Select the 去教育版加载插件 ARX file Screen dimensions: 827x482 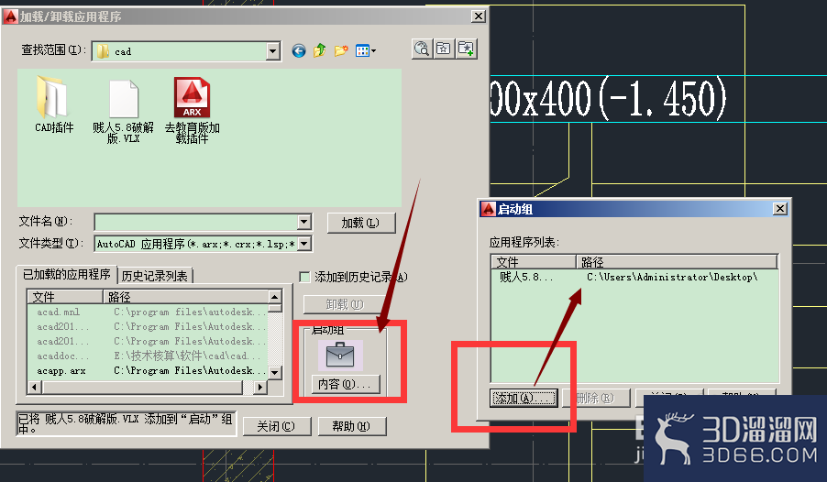pos(192,111)
